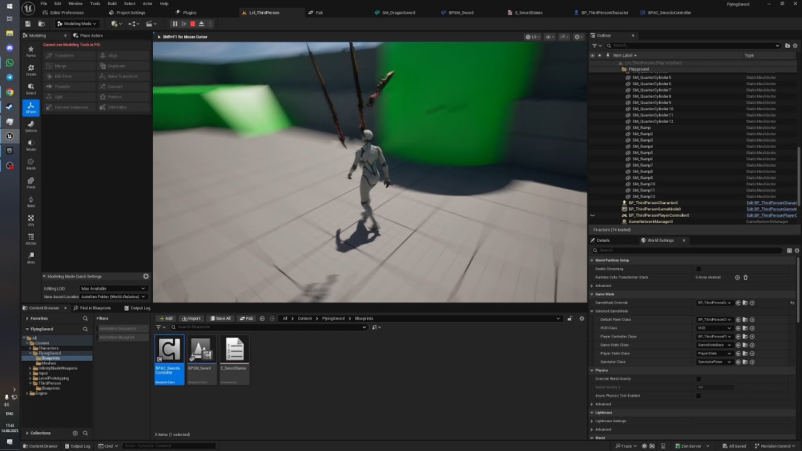Toggle Async Physics Tick Enabled checkbox
The image size is (802, 451).
pos(699,395)
